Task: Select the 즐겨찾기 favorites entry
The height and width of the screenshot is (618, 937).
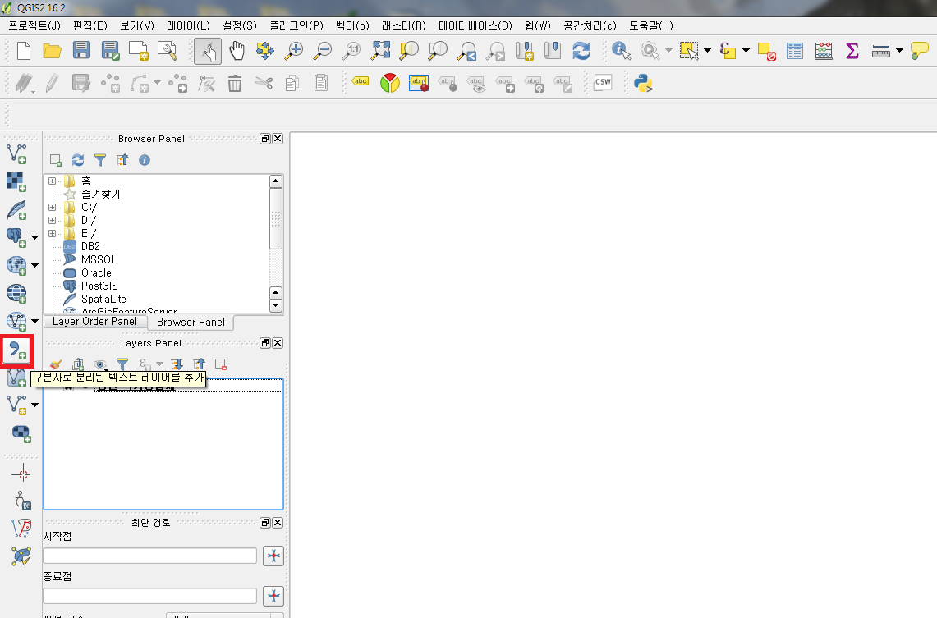Action: click(100, 194)
